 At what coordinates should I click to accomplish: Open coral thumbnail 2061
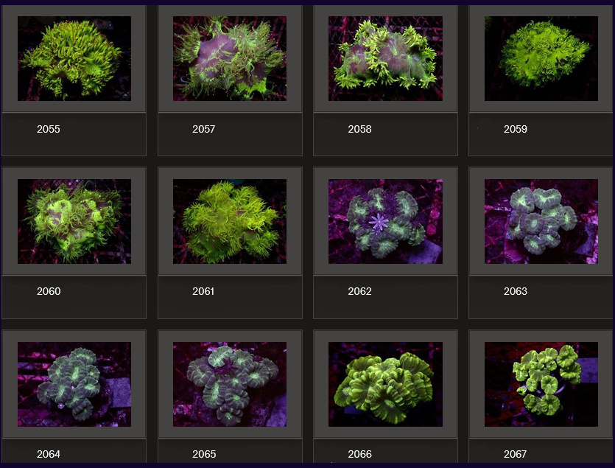click(230, 221)
